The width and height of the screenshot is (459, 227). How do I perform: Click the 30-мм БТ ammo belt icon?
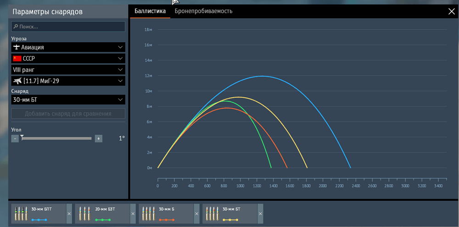[213, 214]
